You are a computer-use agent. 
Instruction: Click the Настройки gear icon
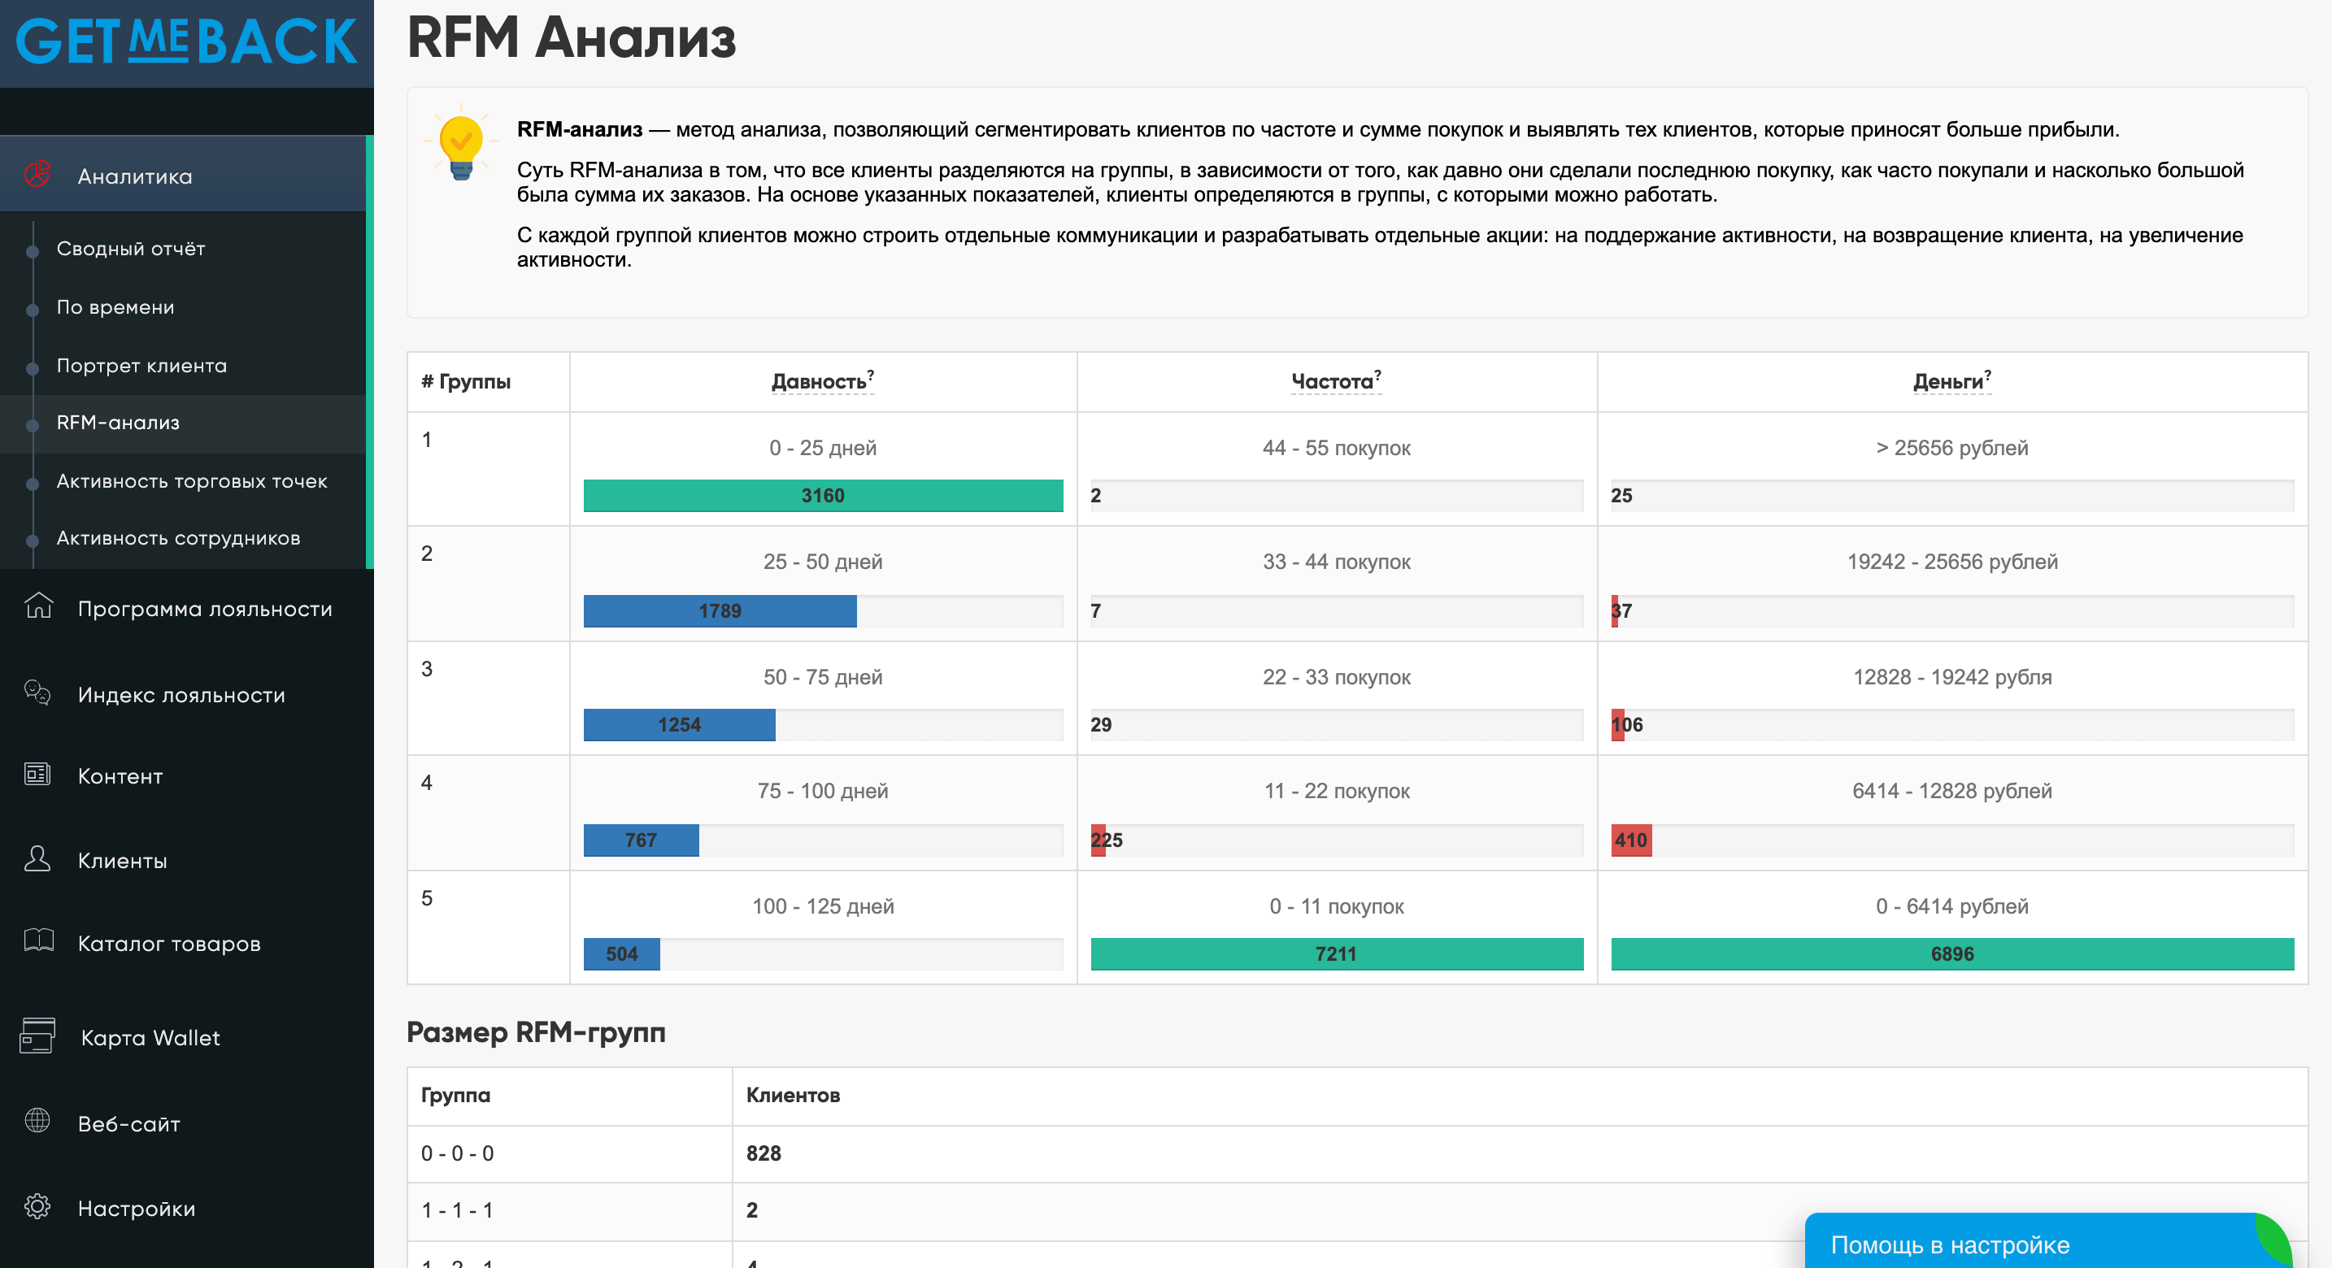[37, 1205]
